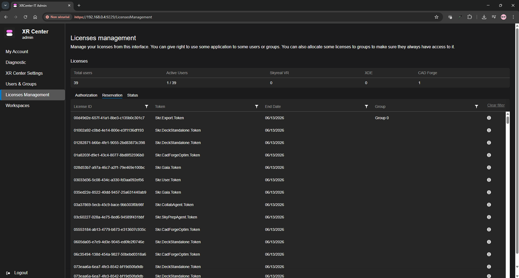Open filter for License ID column
Screen dimensions: 519x278
click(x=146, y=107)
